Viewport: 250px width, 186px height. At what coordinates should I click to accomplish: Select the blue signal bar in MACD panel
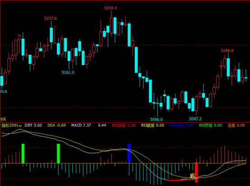point(129,153)
